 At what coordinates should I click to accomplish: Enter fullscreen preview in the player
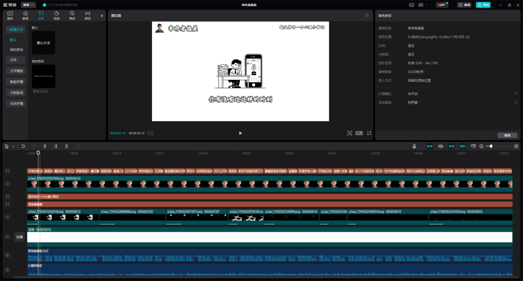point(369,133)
